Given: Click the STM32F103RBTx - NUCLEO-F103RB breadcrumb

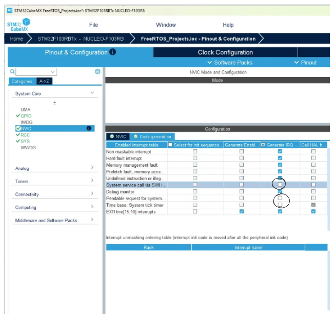Looking at the screenshot, I should click(81, 38).
